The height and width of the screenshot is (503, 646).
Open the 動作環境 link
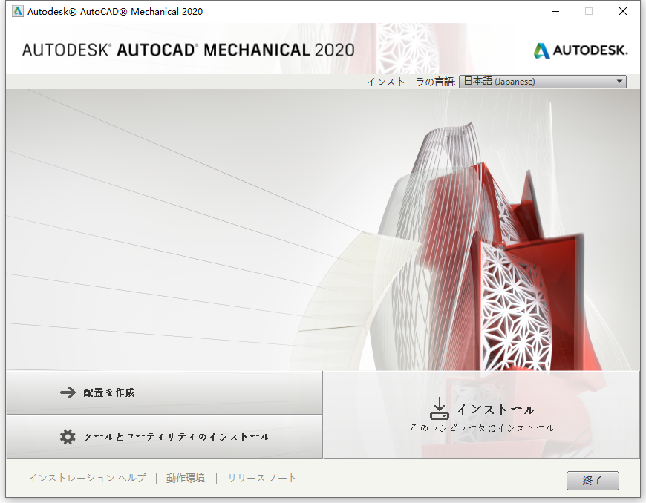[x=186, y=478]
